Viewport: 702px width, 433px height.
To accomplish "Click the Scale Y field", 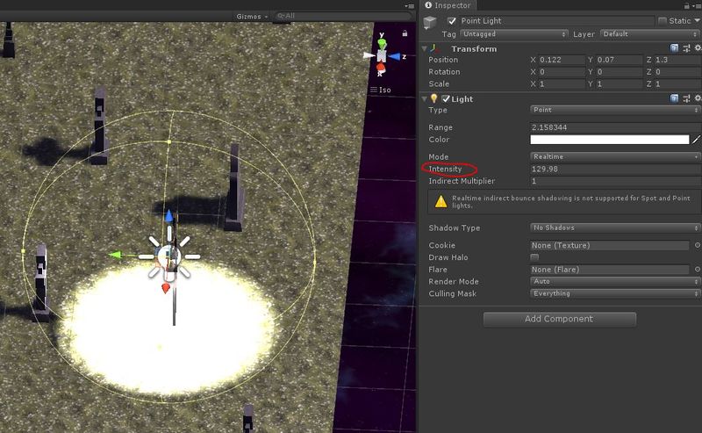I will pyautogui.click(x=620, y=83).
